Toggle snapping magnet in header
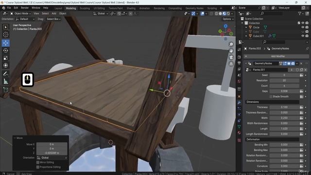The image size is (311, 175). pyautogui.click(x=119, y=14)
